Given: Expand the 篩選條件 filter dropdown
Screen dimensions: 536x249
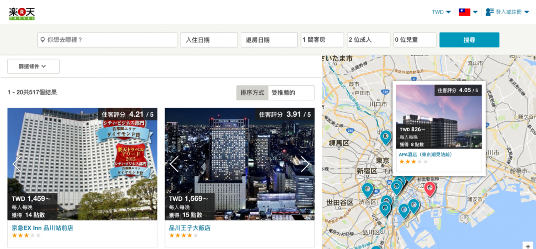Looking at the screenshot, I should [33, 66].
